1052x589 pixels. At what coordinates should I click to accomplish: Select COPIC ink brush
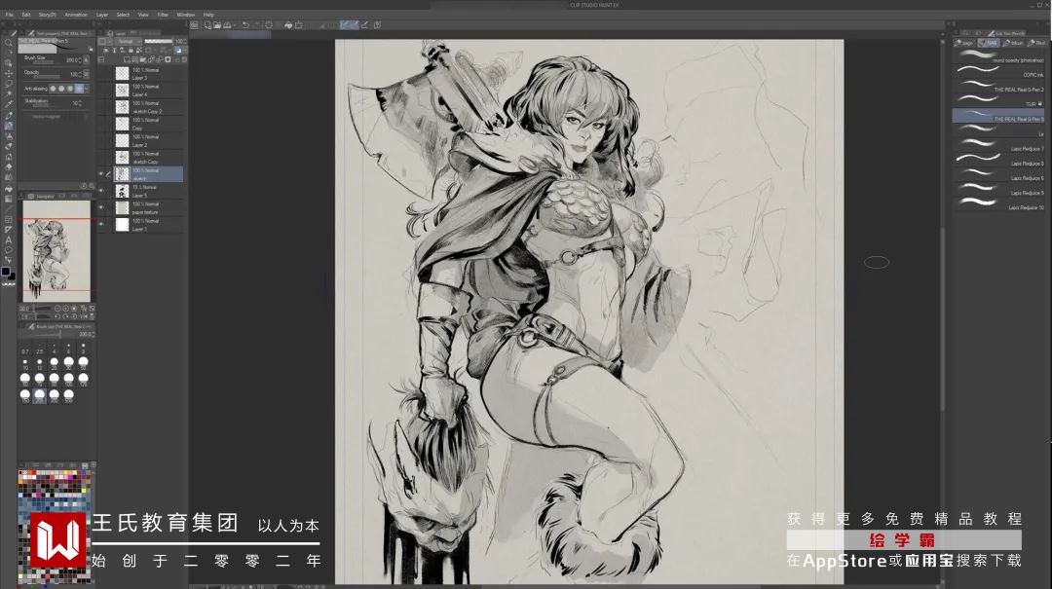tap(999, 72)
